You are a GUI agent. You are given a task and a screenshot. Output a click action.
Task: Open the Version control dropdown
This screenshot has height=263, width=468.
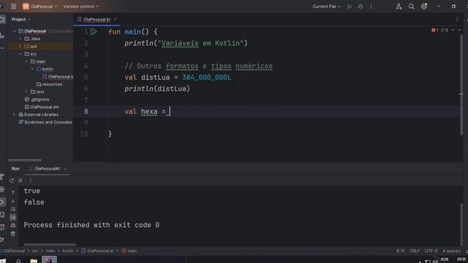80,7
